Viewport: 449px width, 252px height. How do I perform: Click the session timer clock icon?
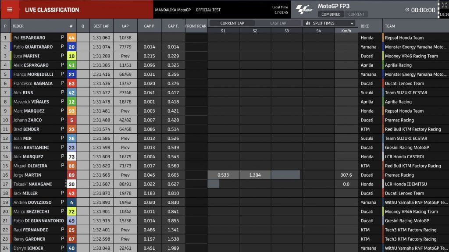coord(407,10)
